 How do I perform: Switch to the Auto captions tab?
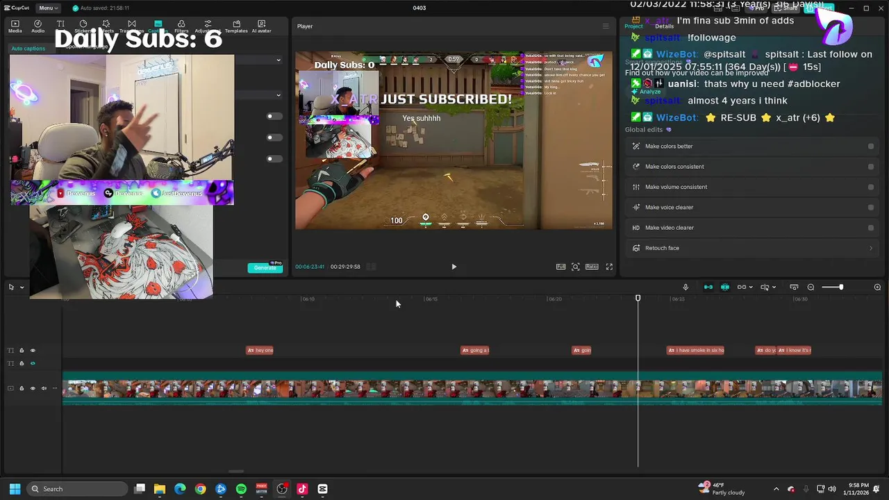pos(28,49)
